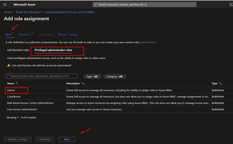Screen dimensions: 233x144
Task: Click bottom Review + assign button
Action: [18, 139]
